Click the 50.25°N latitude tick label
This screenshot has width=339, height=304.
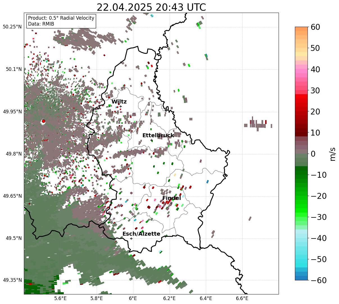[x=12, y=27]
